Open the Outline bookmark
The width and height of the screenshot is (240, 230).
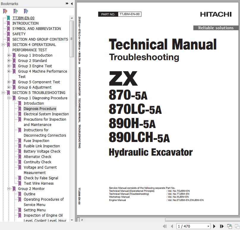[x=29, y=194]
